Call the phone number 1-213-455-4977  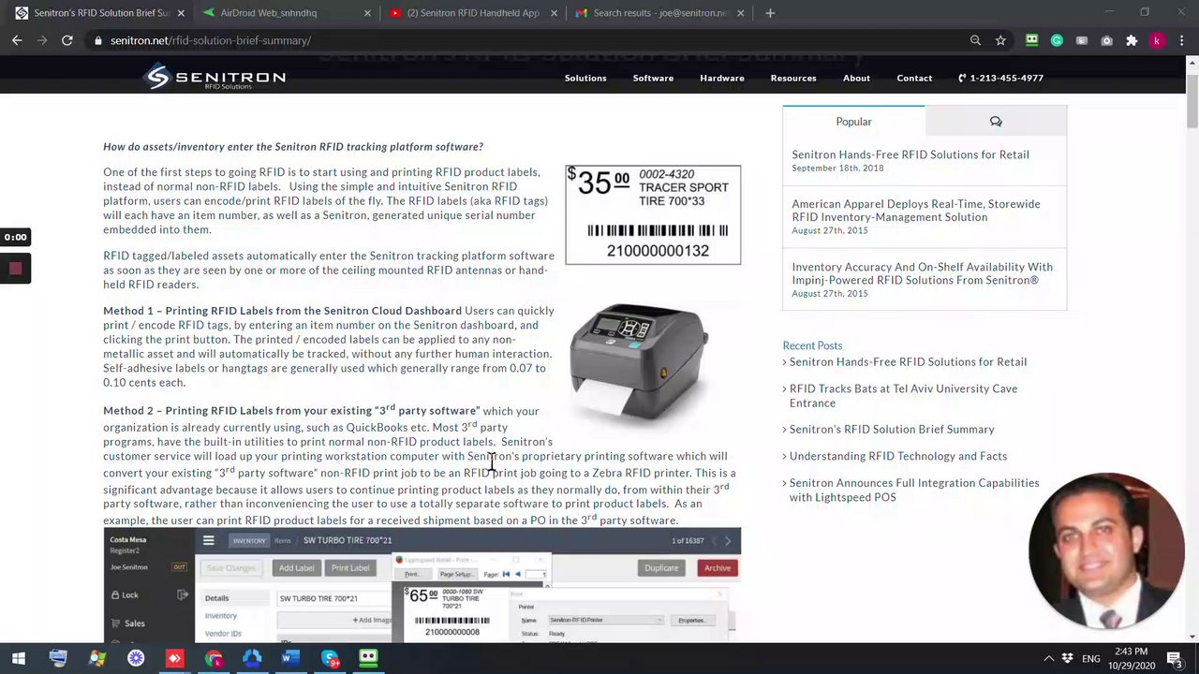[x=1000, y=78]
